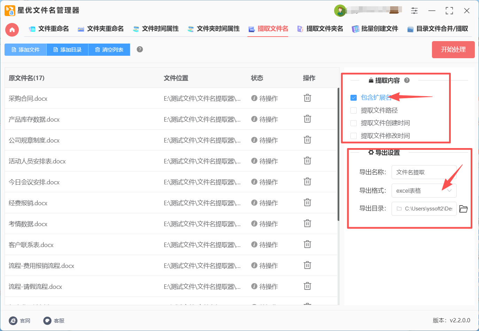Delete the 流程-费用报销流程.docx row
This screenshot has height=331, width=479.
point(307,265)
